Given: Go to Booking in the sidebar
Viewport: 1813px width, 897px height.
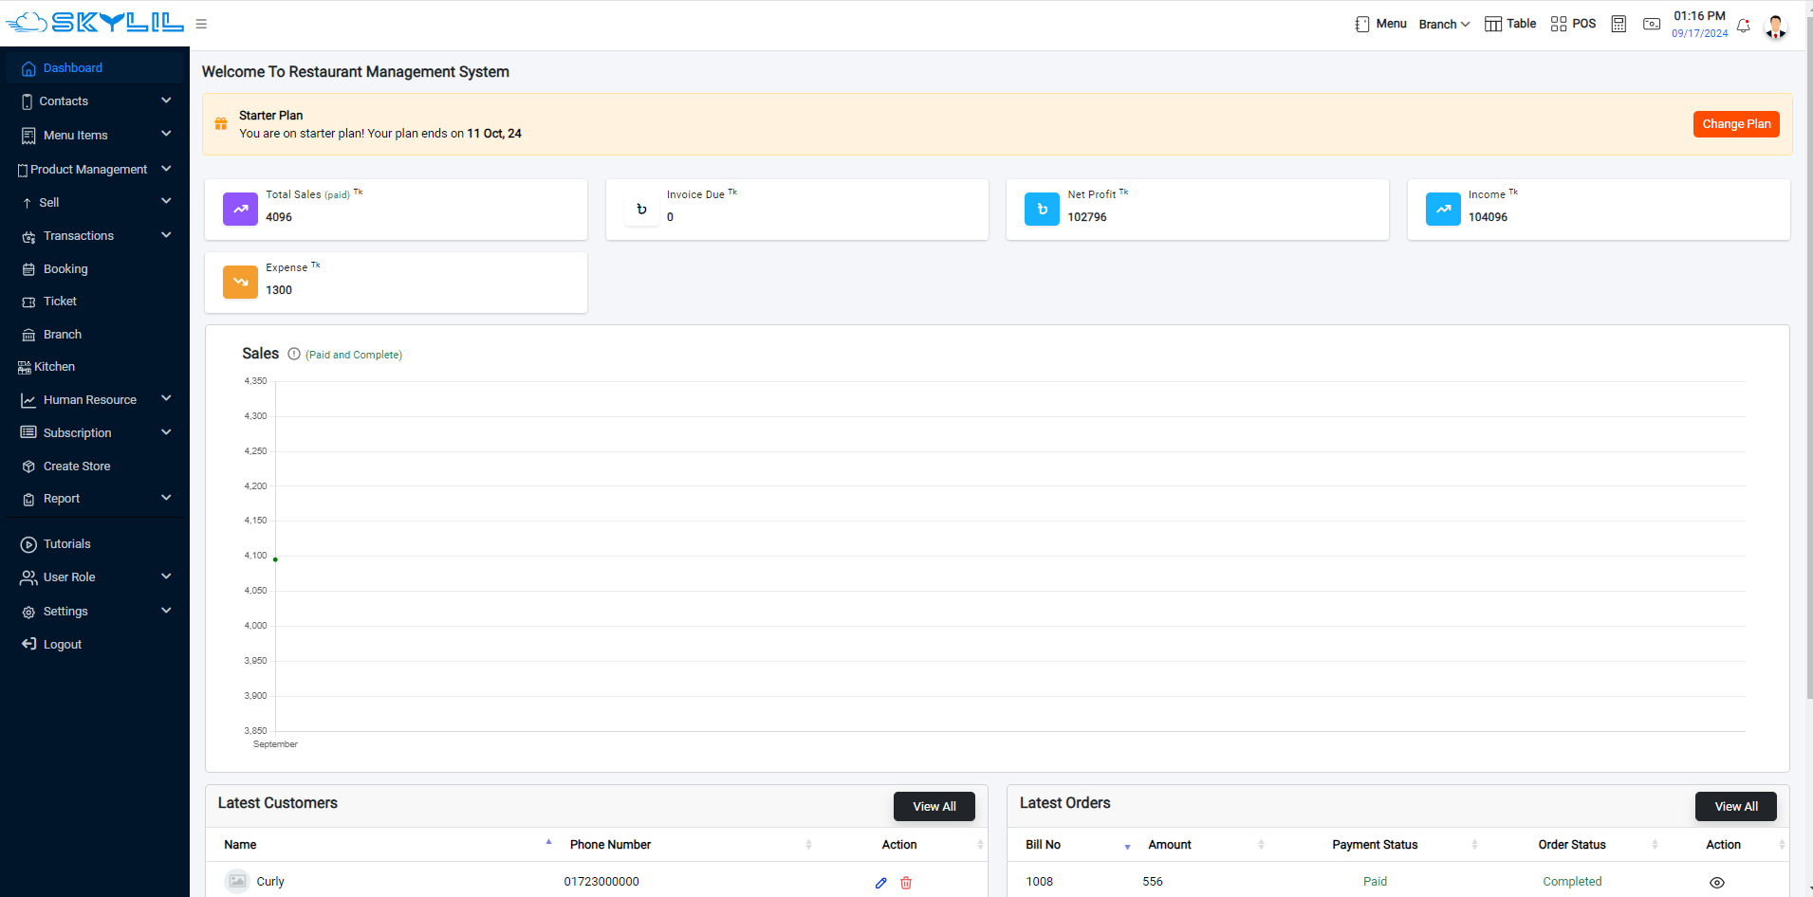Looking at the screenshot, I should point(65,269).
